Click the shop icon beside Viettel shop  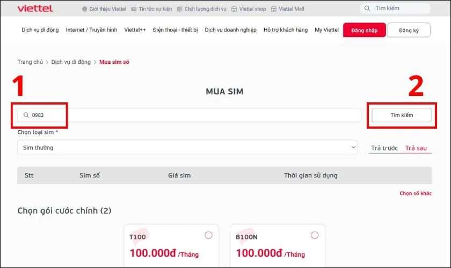coord(234,9)
